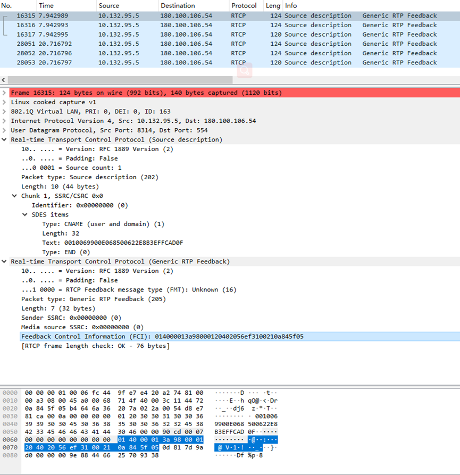Click hex offset 0060 row label
460x475 pixels.
pos(10,439)
